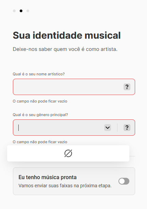Click 'Vamos enviar suas faixas' description text
Image resolution: width=147 pixels, height=209 pixels.
tap(65, 186)
